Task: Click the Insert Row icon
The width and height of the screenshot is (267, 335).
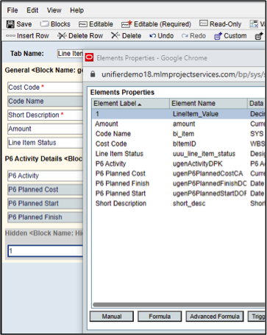Action: click(10, 36)
